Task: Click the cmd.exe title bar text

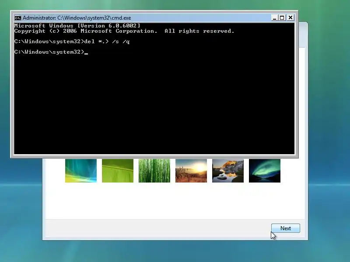Action: point(77,18)
